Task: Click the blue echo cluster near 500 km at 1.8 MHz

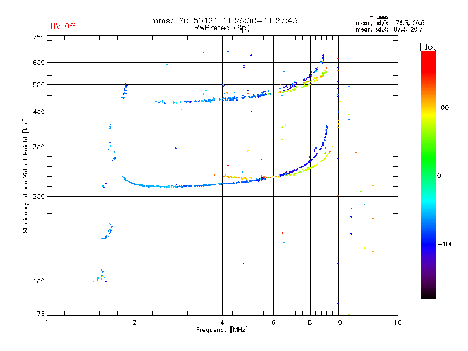Action: (125, 91)
